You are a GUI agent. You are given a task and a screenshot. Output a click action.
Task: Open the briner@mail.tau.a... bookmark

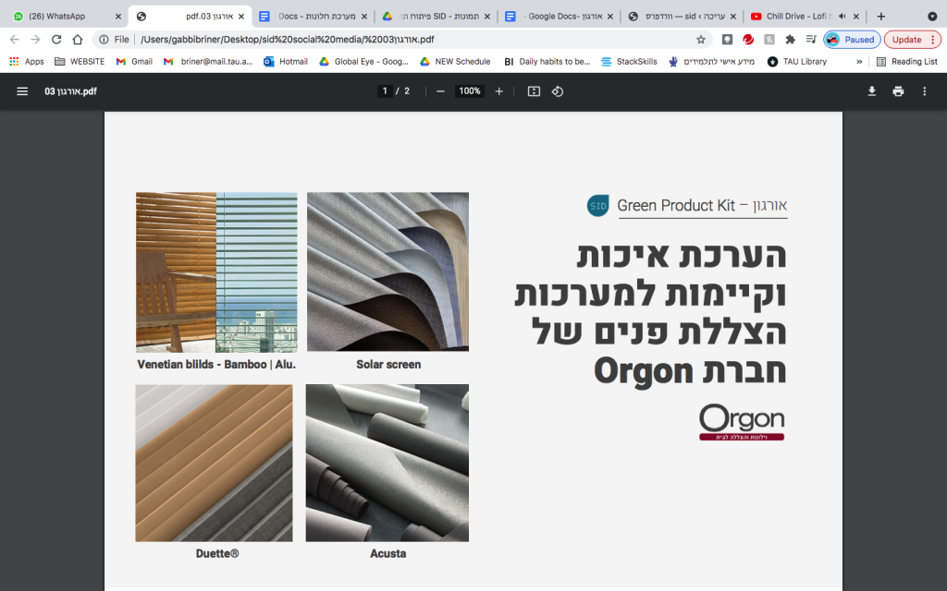pos(208,62)
